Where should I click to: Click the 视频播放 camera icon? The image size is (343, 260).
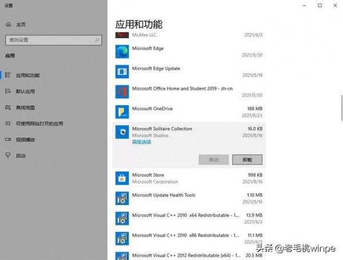click(x=8, y=139)
